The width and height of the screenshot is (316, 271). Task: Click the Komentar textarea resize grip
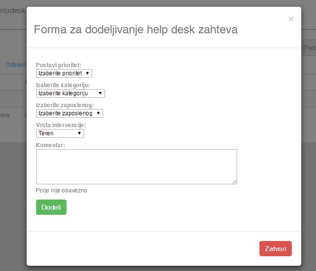(235, 182)
